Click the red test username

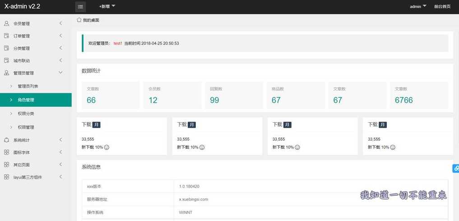click(117, 43)
